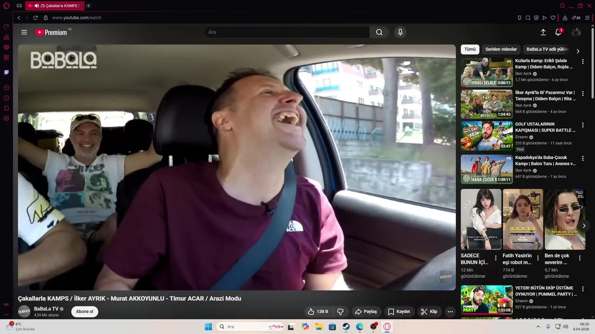Open volume control in system tray
This screenshot has height=334, width=595.
566,327
